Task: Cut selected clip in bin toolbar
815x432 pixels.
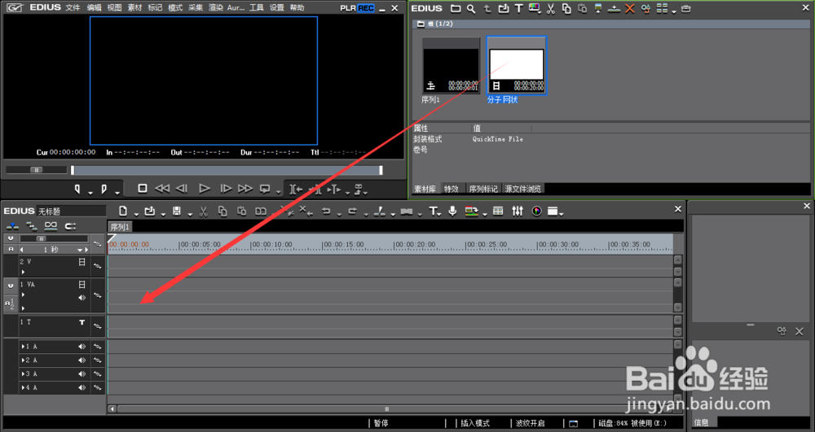Action: (x=551, y=8)
